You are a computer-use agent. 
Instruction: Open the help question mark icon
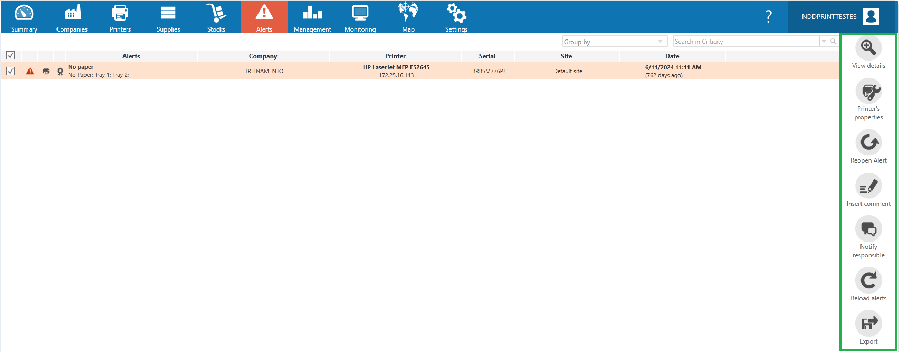[769, 17]
